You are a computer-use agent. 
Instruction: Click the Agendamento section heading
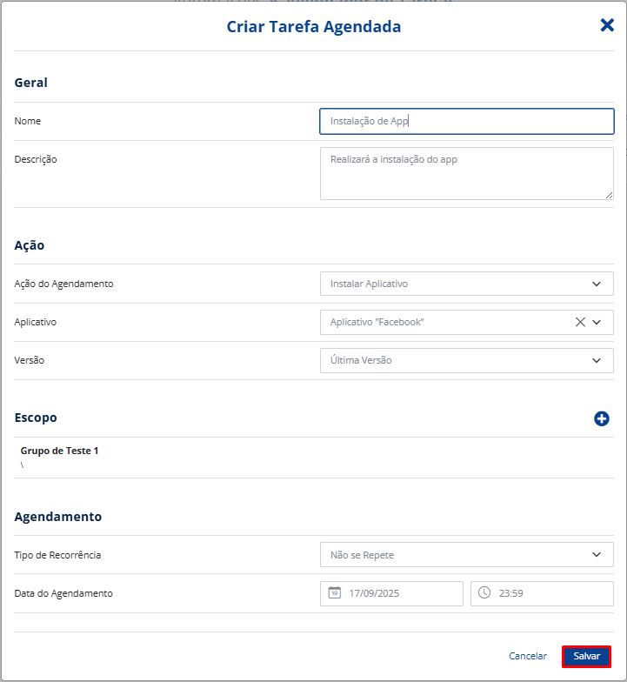tap(58, 517)
